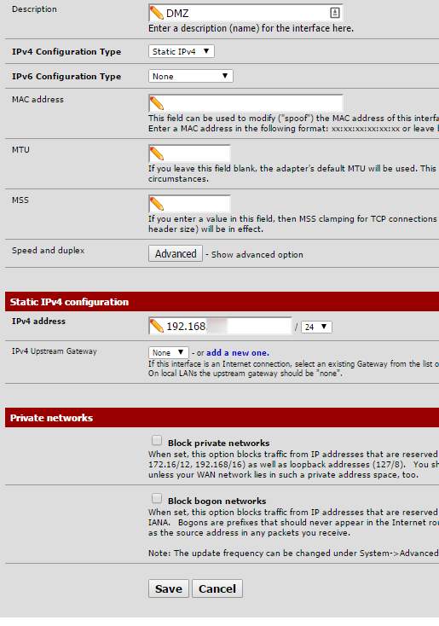439x626 pixels.
Task: Click into the MTU input field
Action: (189, 154)
